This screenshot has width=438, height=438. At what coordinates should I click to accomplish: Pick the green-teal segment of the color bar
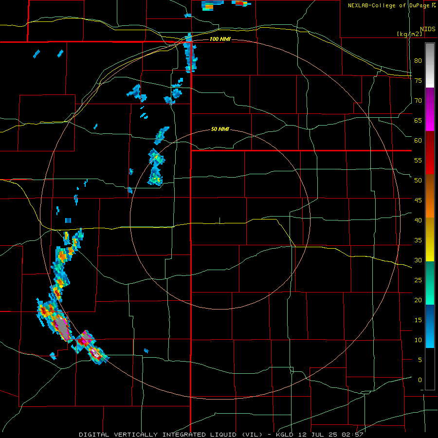coord(430,283)
